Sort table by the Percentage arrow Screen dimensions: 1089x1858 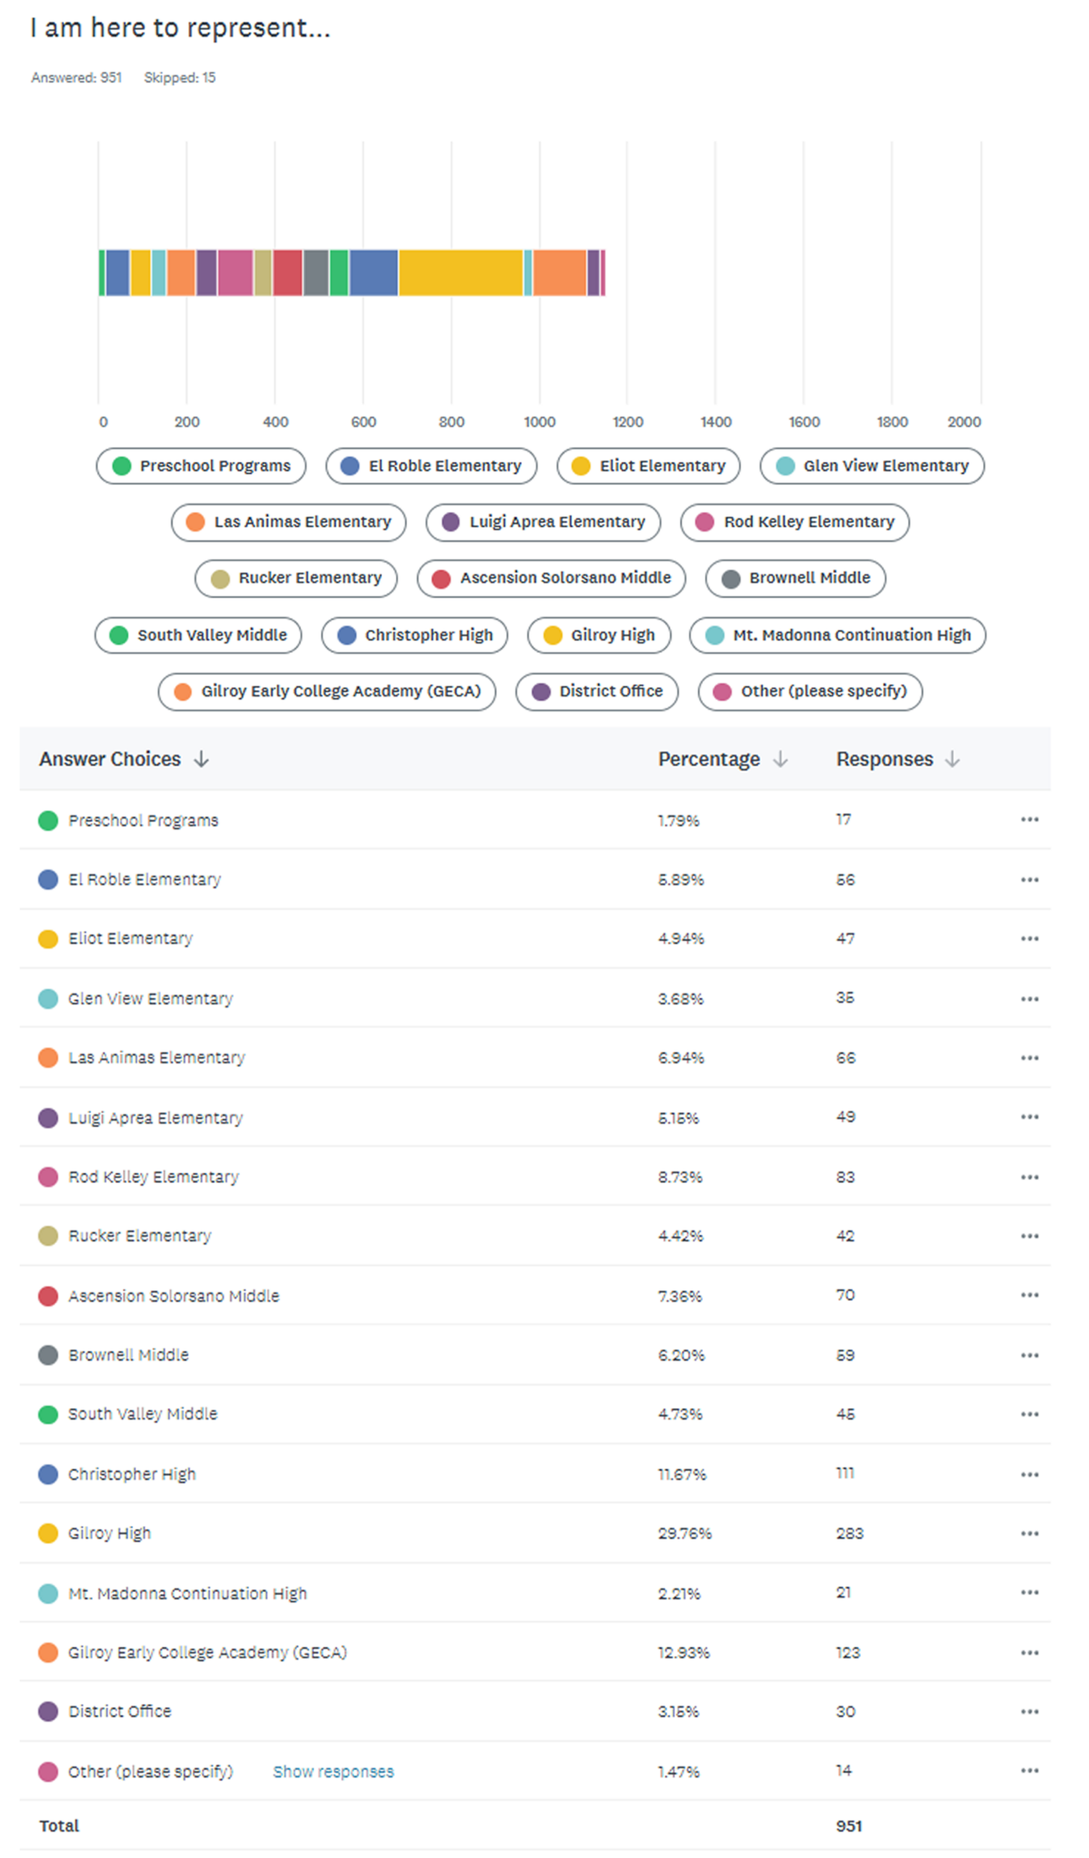coord(779,758)
